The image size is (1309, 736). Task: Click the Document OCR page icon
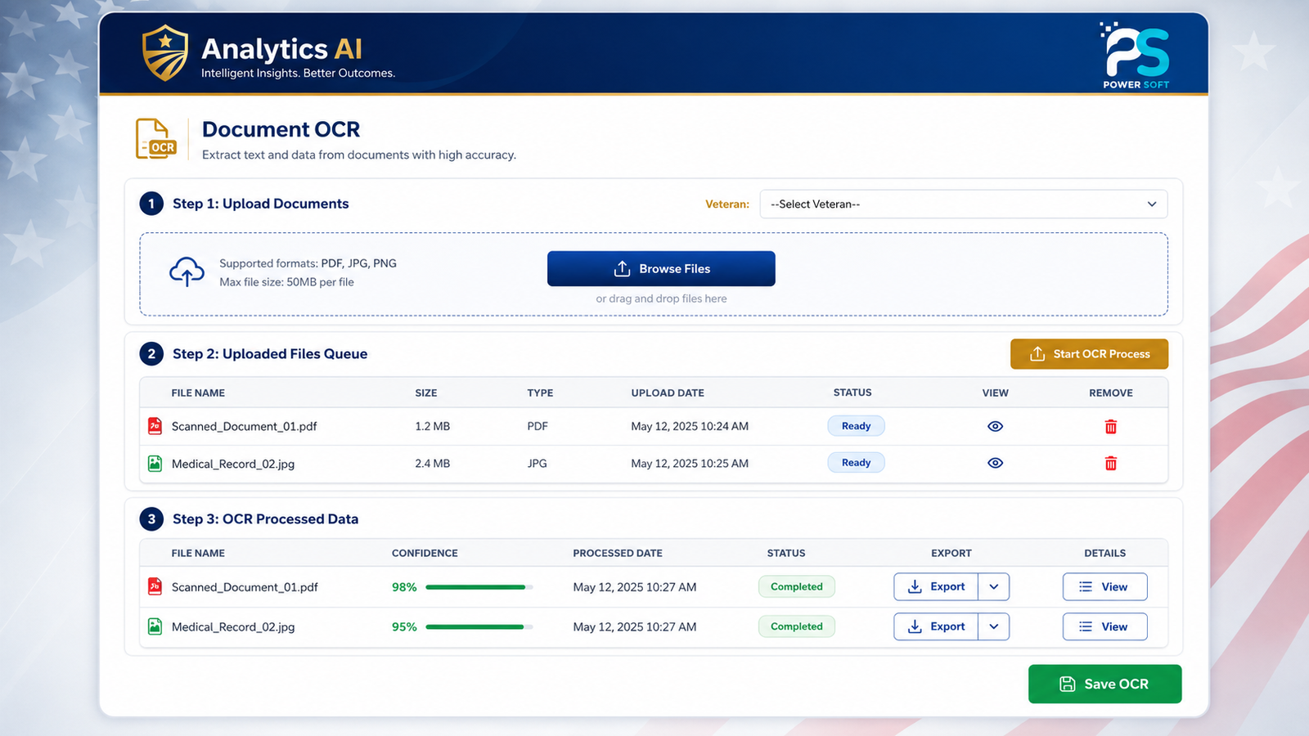[x=155, y=138]
